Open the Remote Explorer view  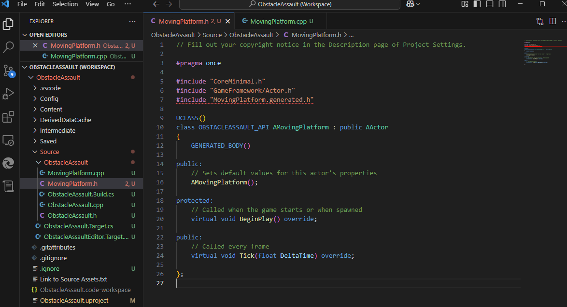point(8,140)
